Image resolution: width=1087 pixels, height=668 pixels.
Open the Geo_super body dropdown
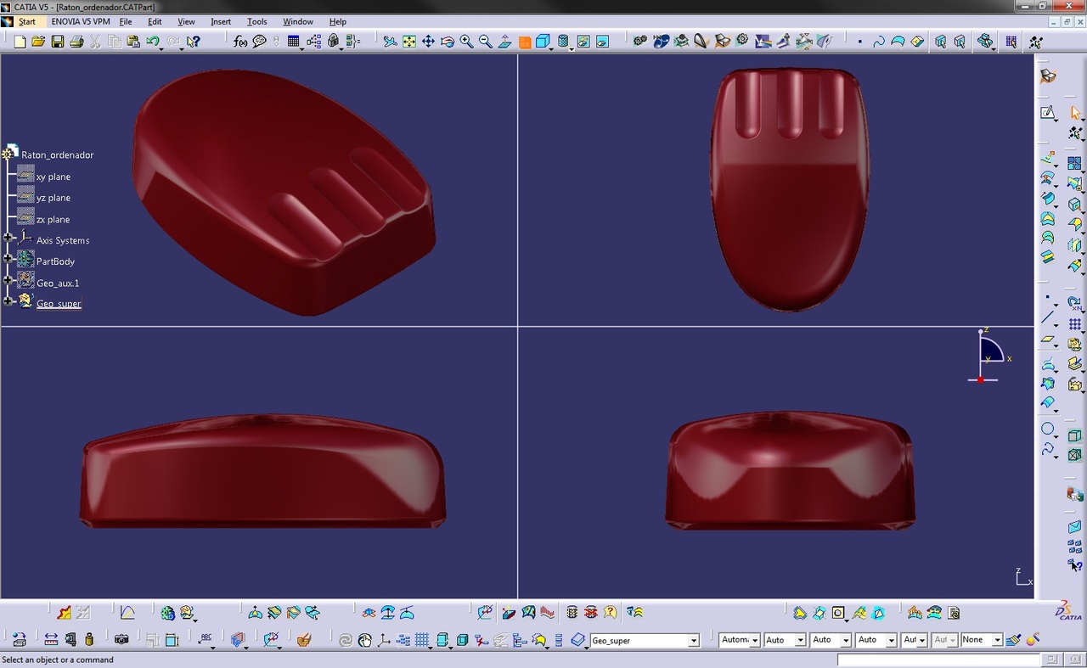pyautogui.click(x=693, y=641)
